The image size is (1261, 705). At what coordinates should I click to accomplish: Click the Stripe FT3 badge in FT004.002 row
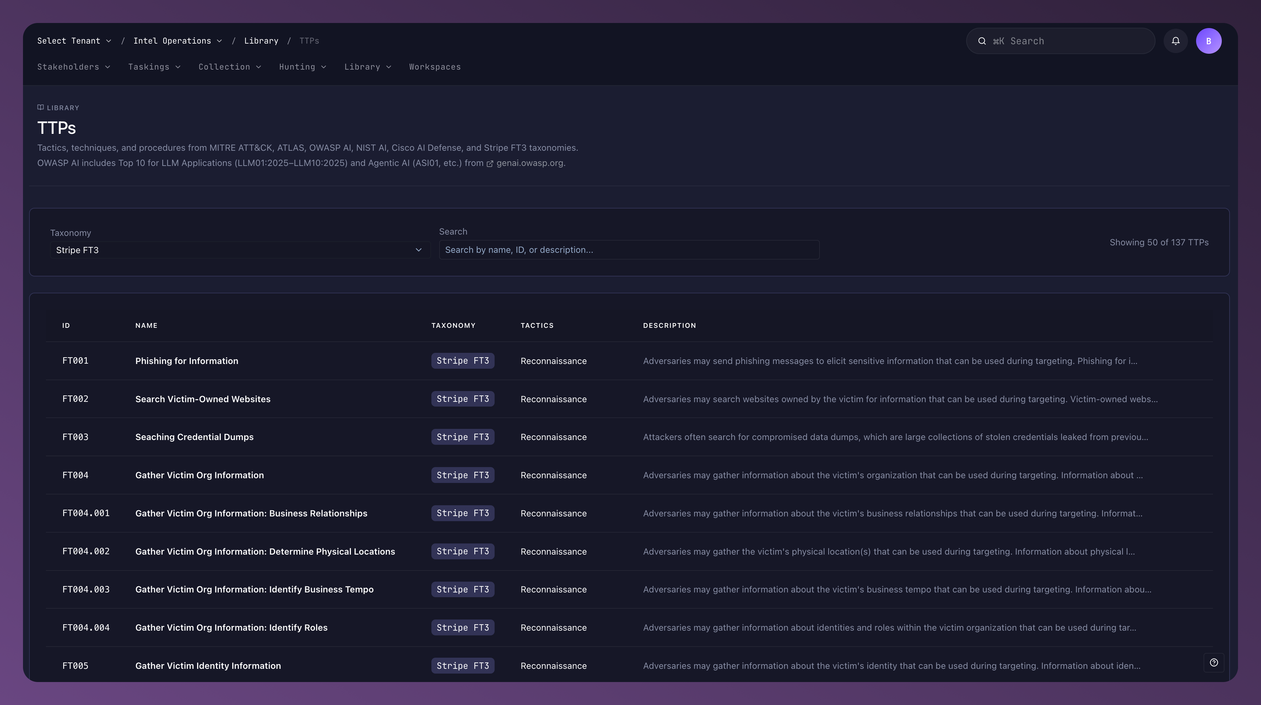click(x=462, y=551)
